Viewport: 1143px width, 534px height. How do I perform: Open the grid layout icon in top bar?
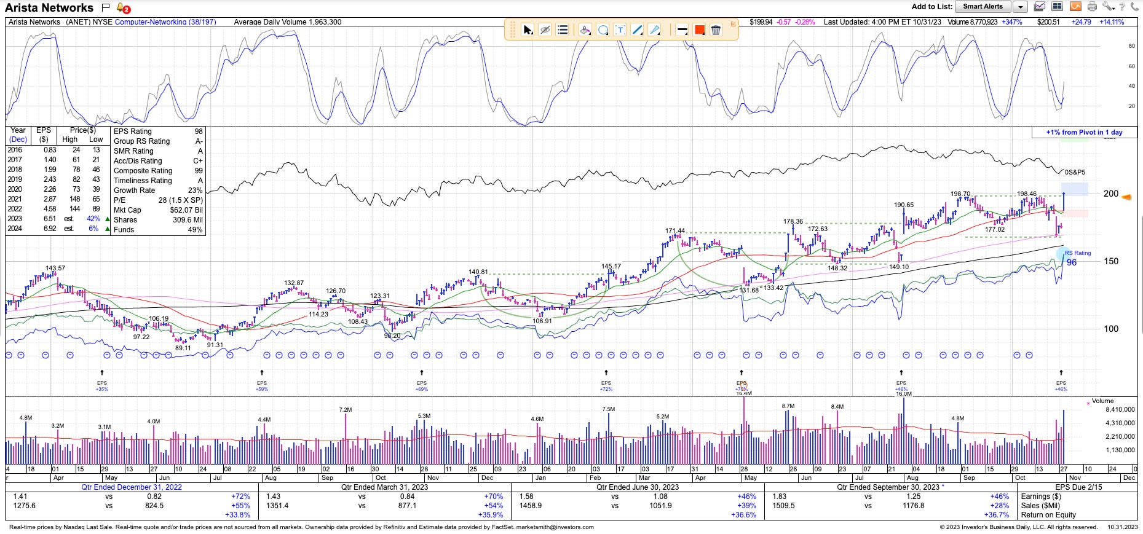pyautogui.click(x=1058, y=7)
